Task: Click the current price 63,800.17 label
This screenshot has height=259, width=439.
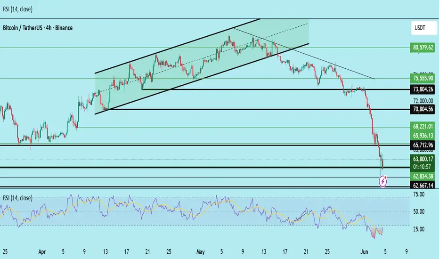Action: 423,159
